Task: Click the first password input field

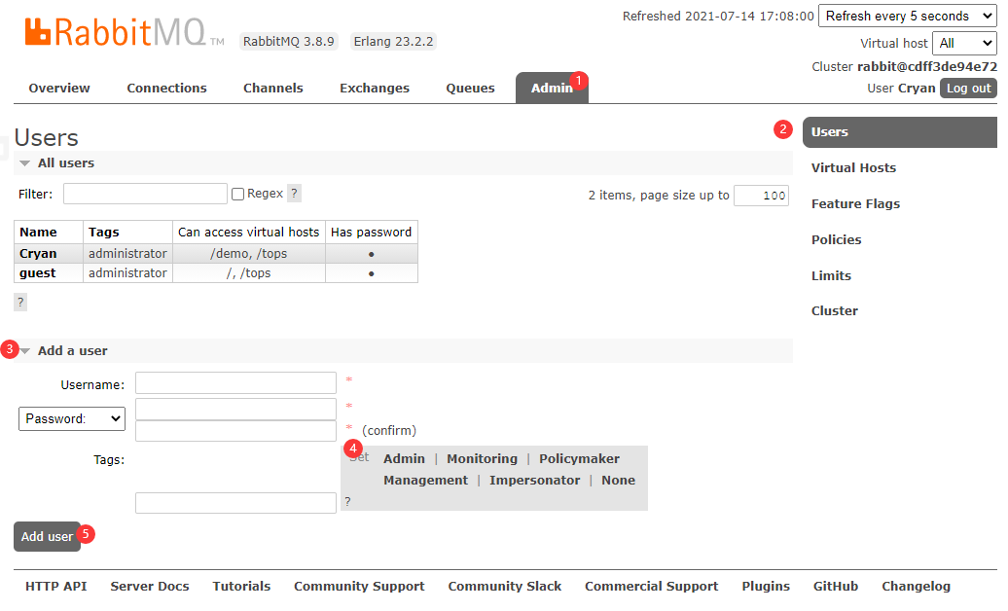Action: (235, 409)
